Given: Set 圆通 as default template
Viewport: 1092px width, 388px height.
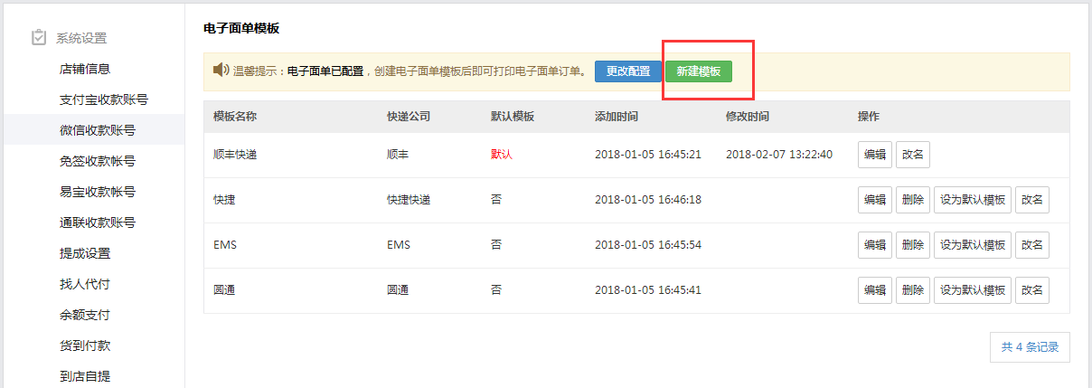Looking at the screenshot, I should 973,290.
